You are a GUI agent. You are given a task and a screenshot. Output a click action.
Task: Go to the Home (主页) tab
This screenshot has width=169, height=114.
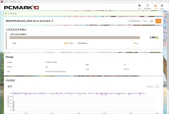pyautogui.click(x=139, y=7)
